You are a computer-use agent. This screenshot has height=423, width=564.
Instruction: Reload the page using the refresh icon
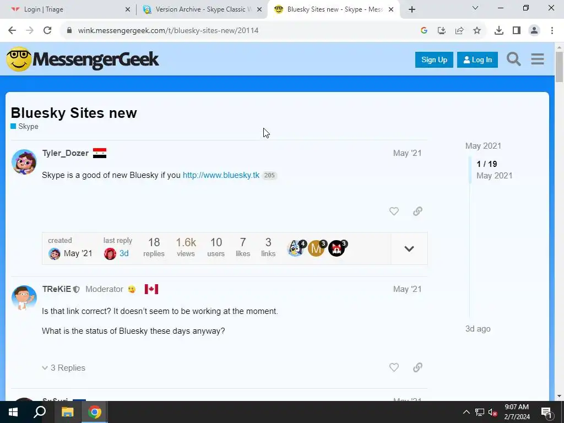47,30
